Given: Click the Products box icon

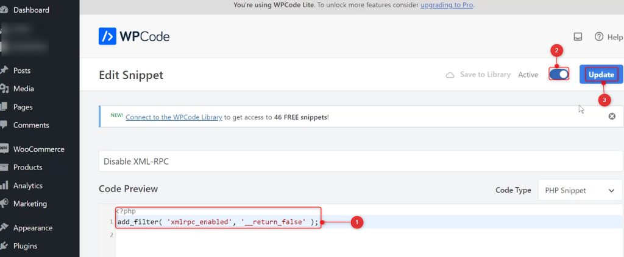Looking at the screenshot, I should pyautogui.click(x=4, y=167).
